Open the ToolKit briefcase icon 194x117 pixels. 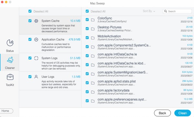click(10, 77)
